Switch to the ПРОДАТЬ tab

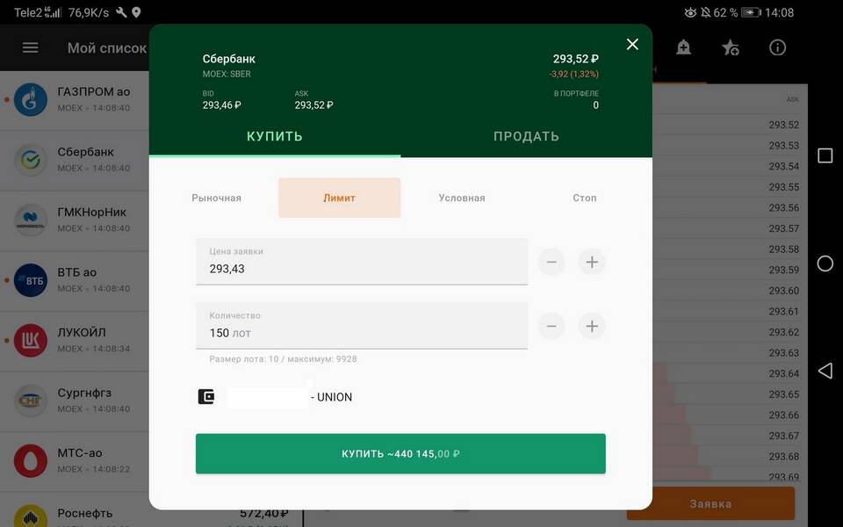coord(526,137)
